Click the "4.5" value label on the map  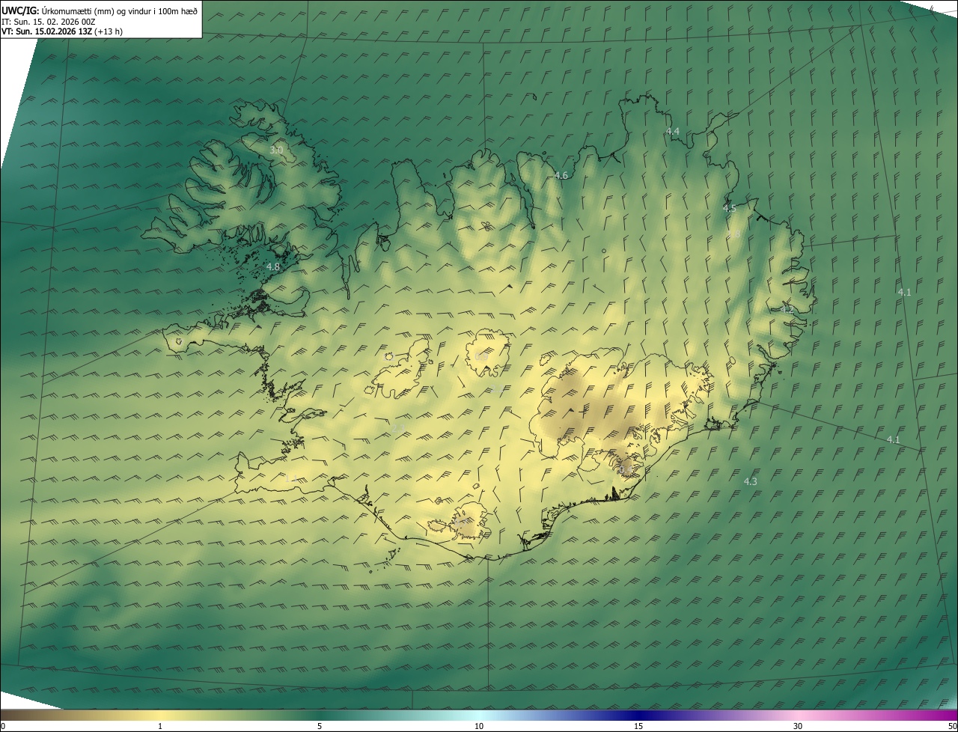click(730, 208)
